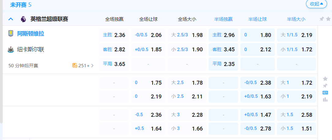Screen dimensions: 332x140
Task: Click the 半场独赢 column header
Action: [224, 19]
